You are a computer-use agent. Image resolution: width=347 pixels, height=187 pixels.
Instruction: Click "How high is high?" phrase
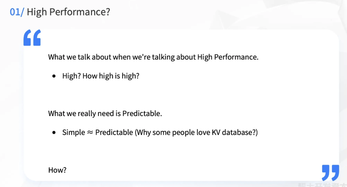(111, 76)
